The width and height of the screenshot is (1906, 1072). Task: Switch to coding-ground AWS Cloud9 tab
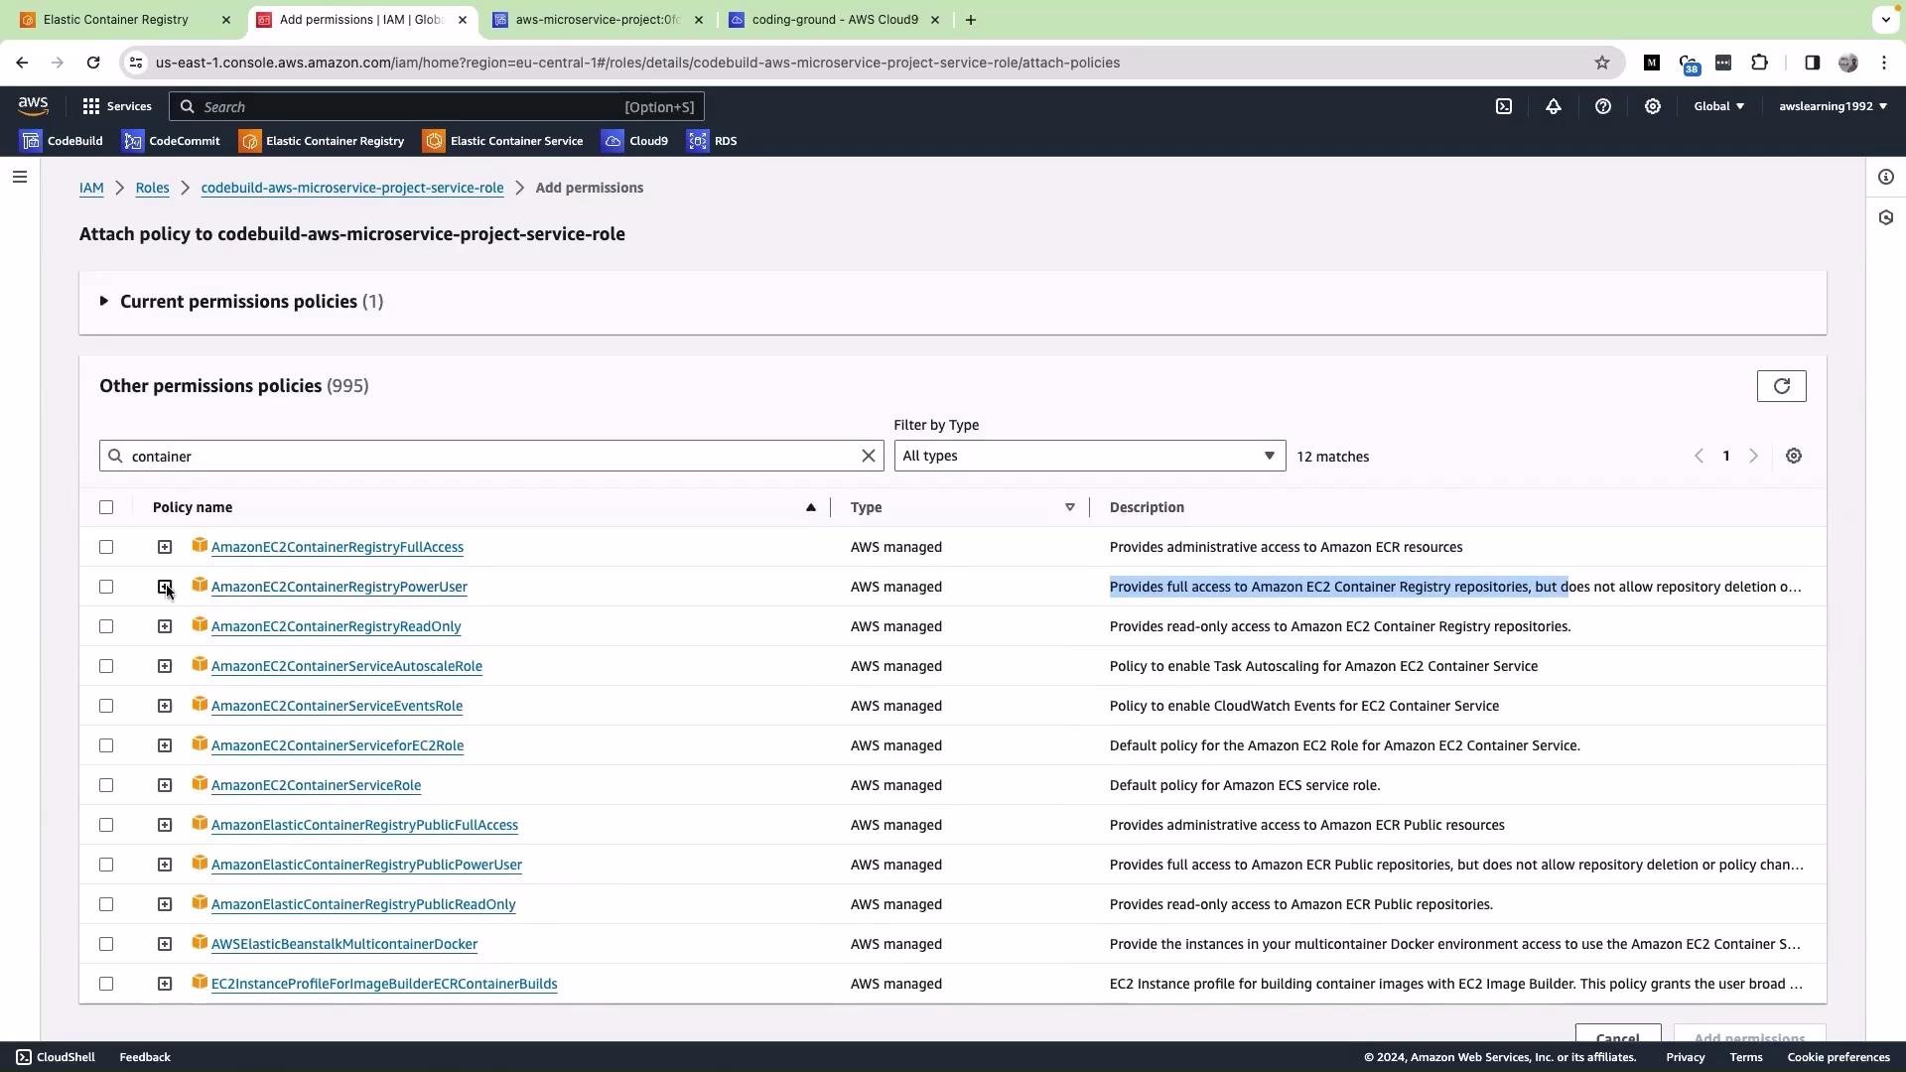click(834, 20)
